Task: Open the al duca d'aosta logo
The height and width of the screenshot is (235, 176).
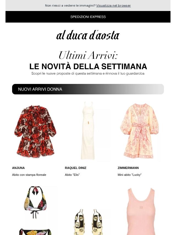Action: click(x=88, y=35)
